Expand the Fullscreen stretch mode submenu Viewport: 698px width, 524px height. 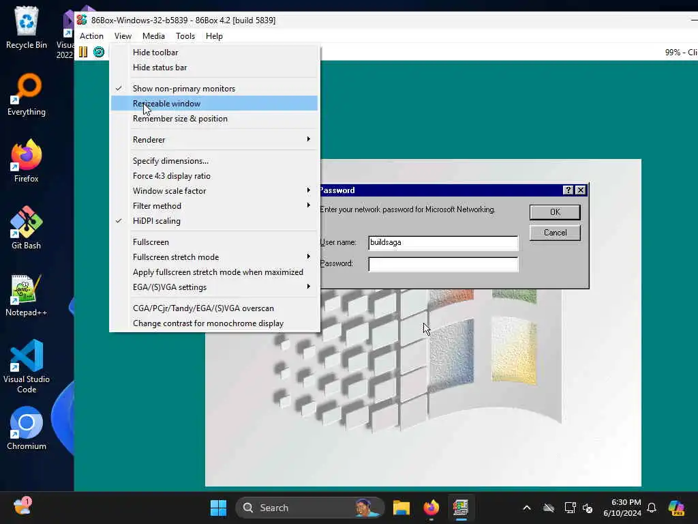click(214, 257)
